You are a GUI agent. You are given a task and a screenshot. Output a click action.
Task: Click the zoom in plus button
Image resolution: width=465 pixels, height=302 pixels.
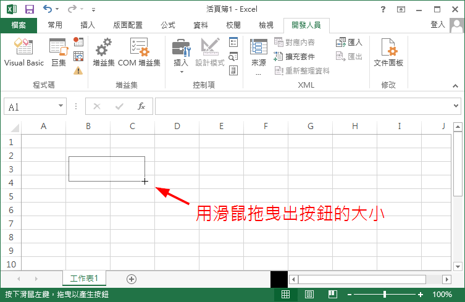[x=420, y=295]
